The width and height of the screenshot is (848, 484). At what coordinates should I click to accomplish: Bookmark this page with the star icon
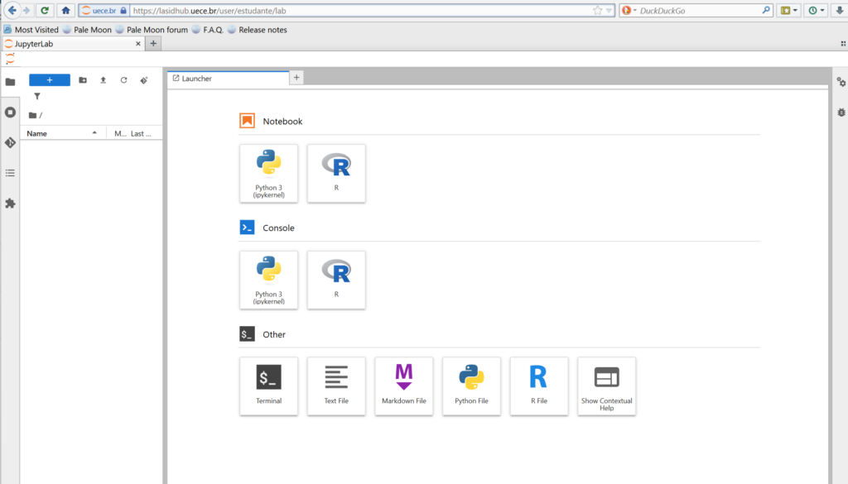coord(597,10)
